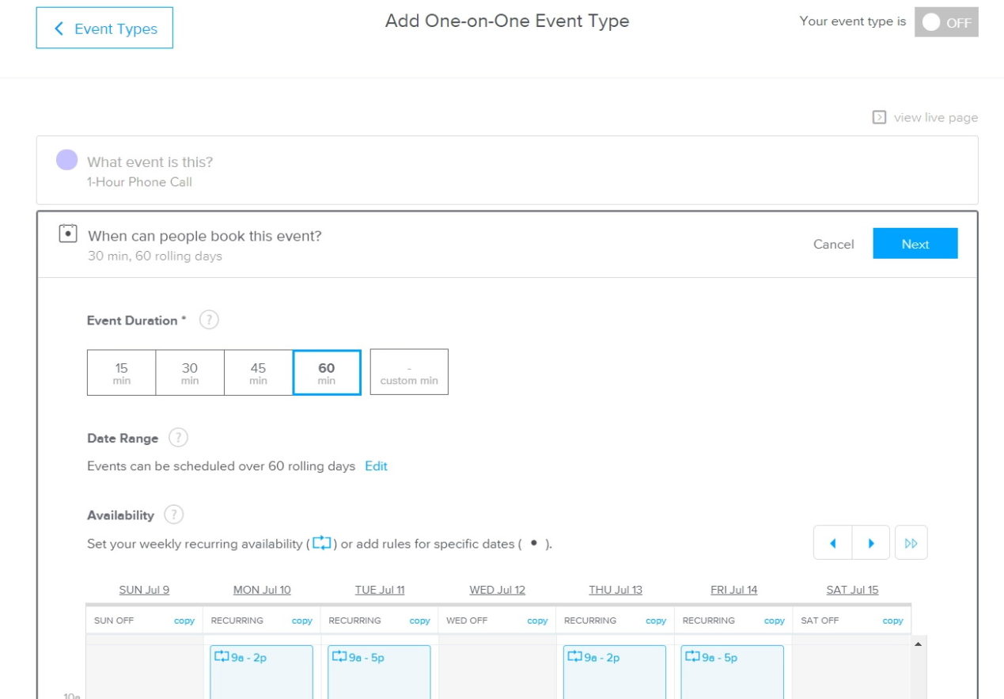Choose the 45 min duration option
The width and height of the screenshot is (1004, 699).
click(258, 372)
